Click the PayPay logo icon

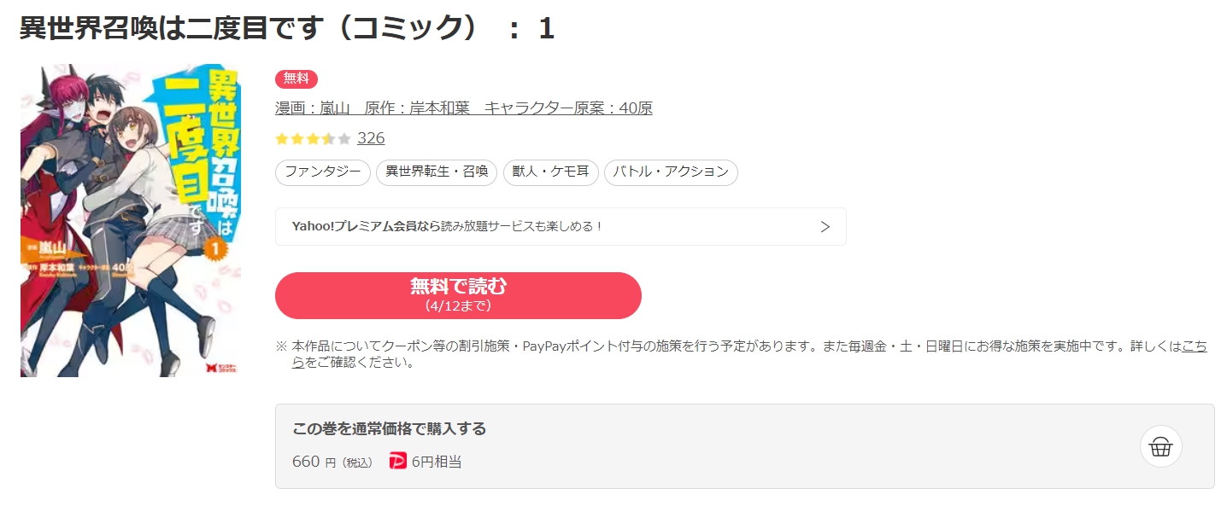pyautogui.click(x=397, y=461)
